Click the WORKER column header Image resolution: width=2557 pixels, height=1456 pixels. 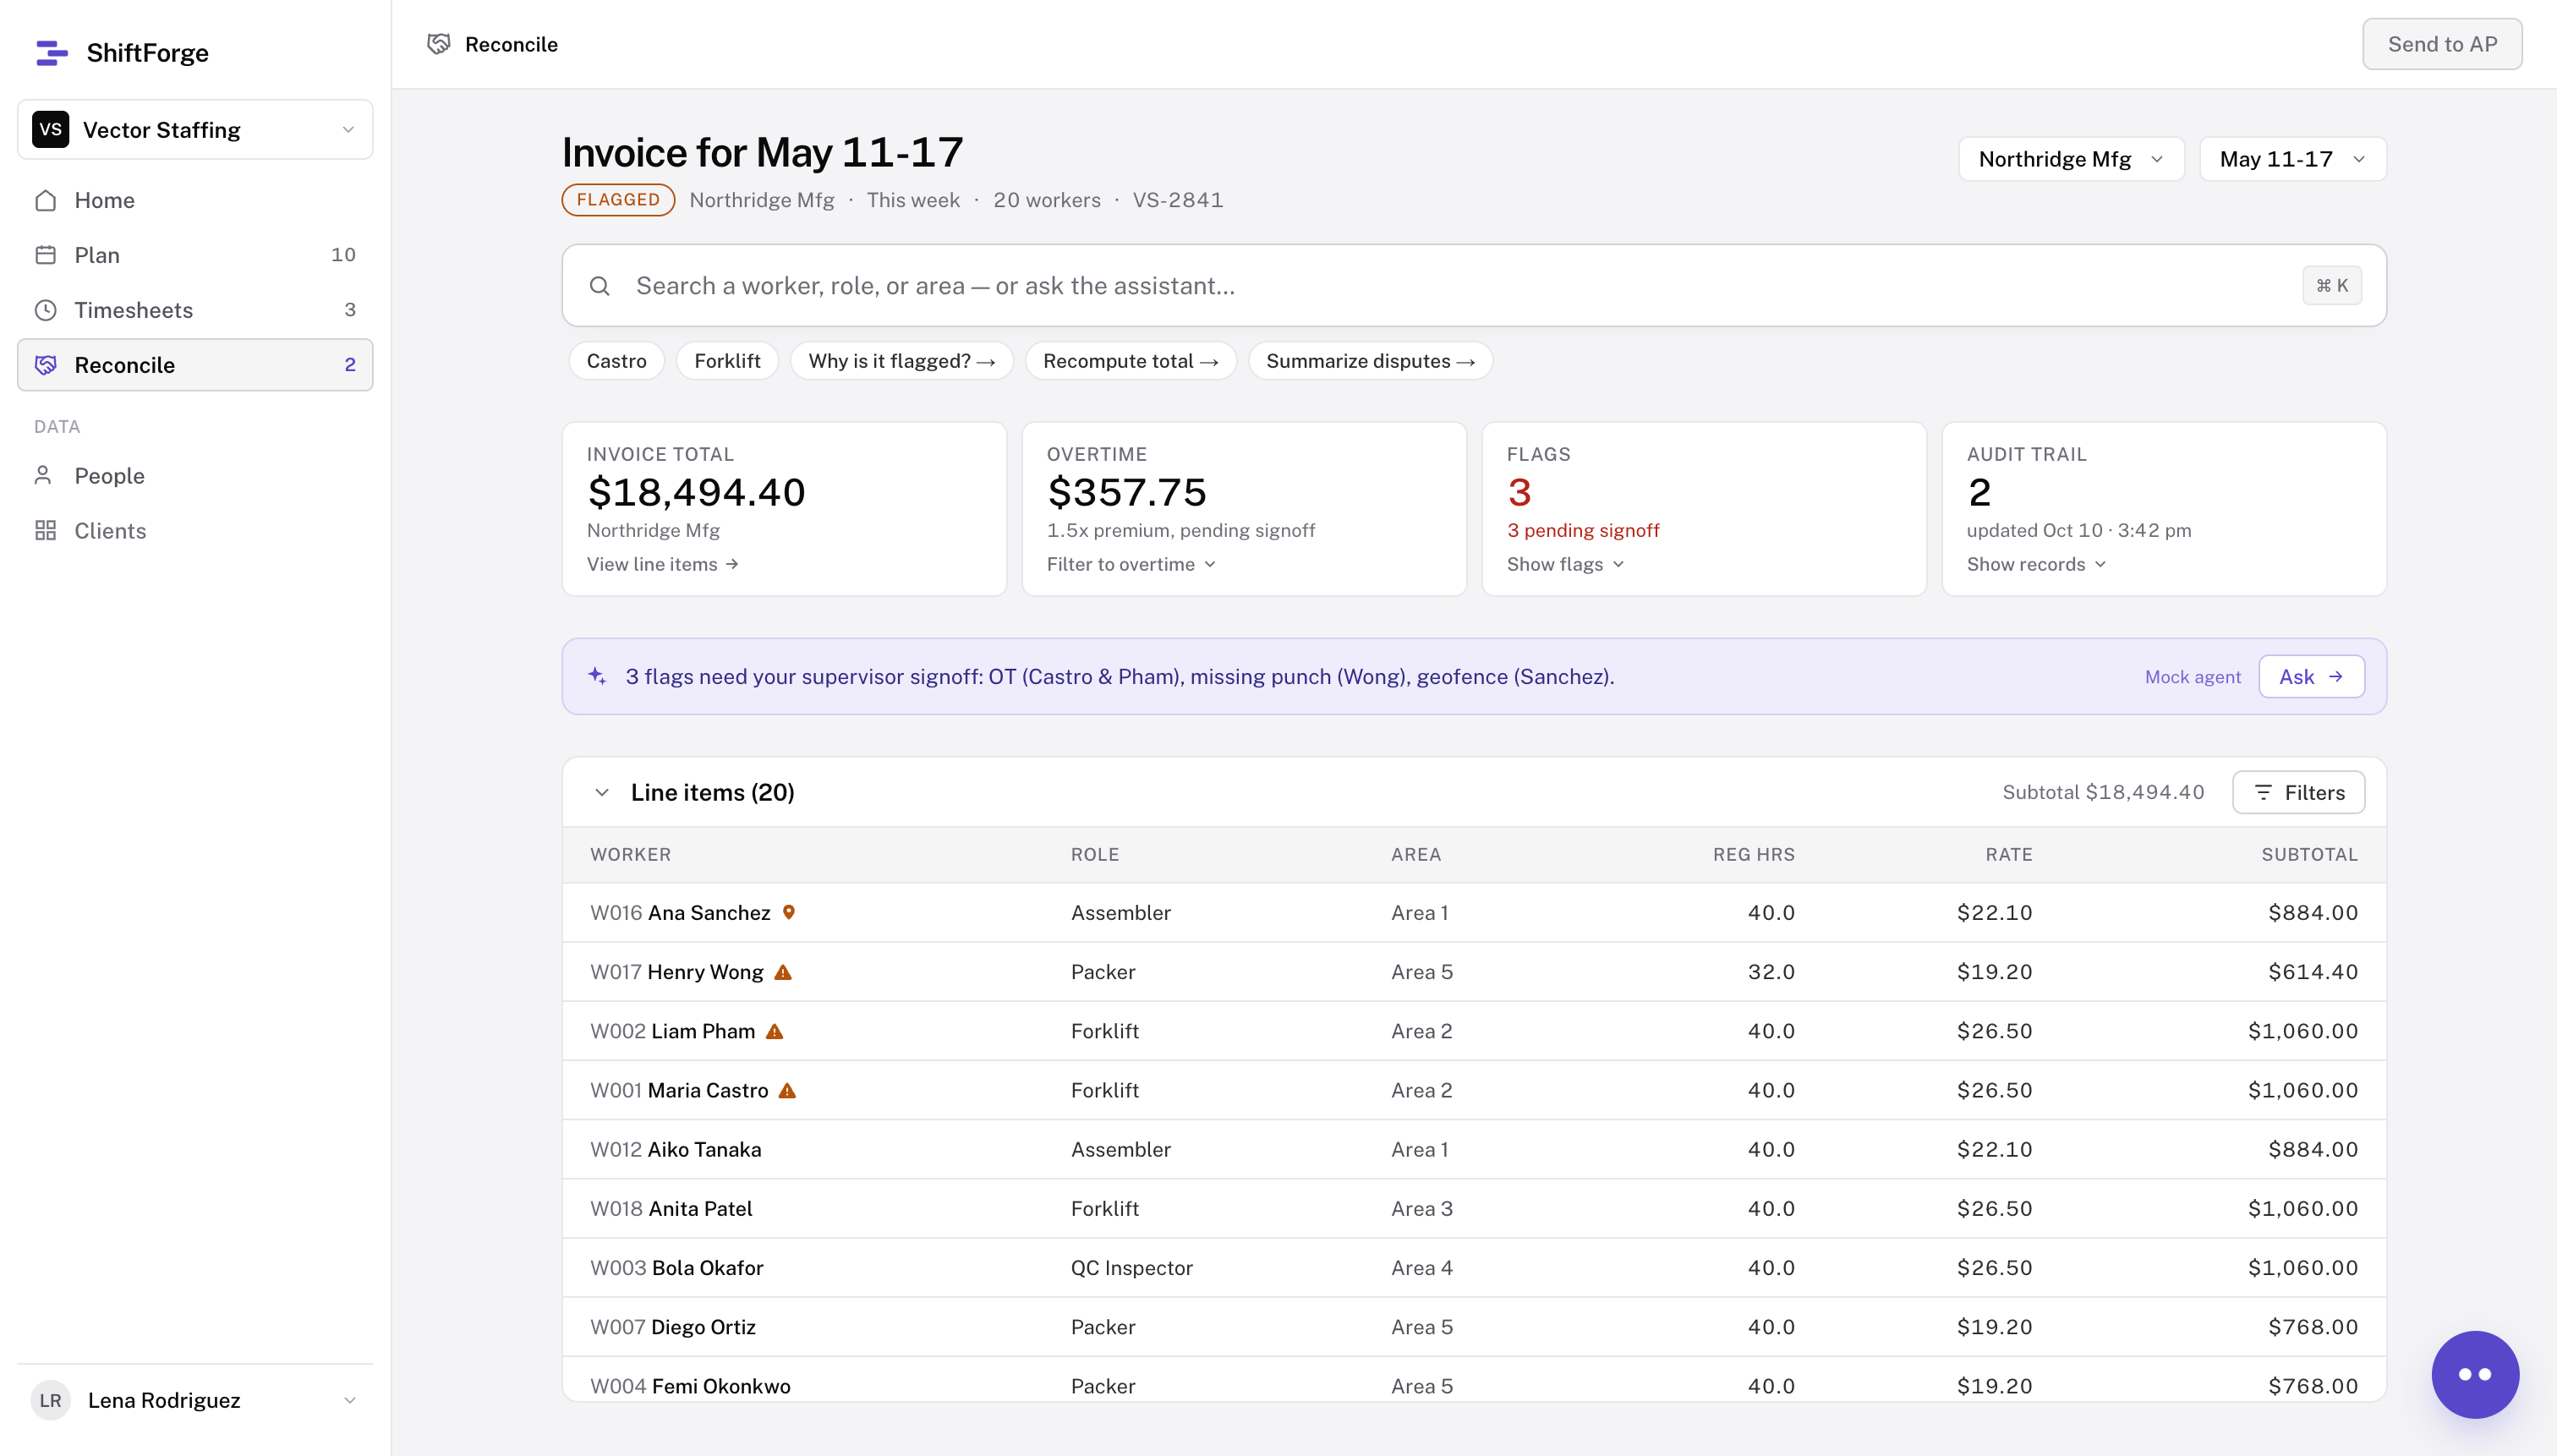630,855
